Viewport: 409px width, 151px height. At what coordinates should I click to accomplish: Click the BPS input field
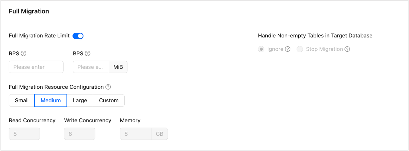pyautogui.click(x=91, y=67)
